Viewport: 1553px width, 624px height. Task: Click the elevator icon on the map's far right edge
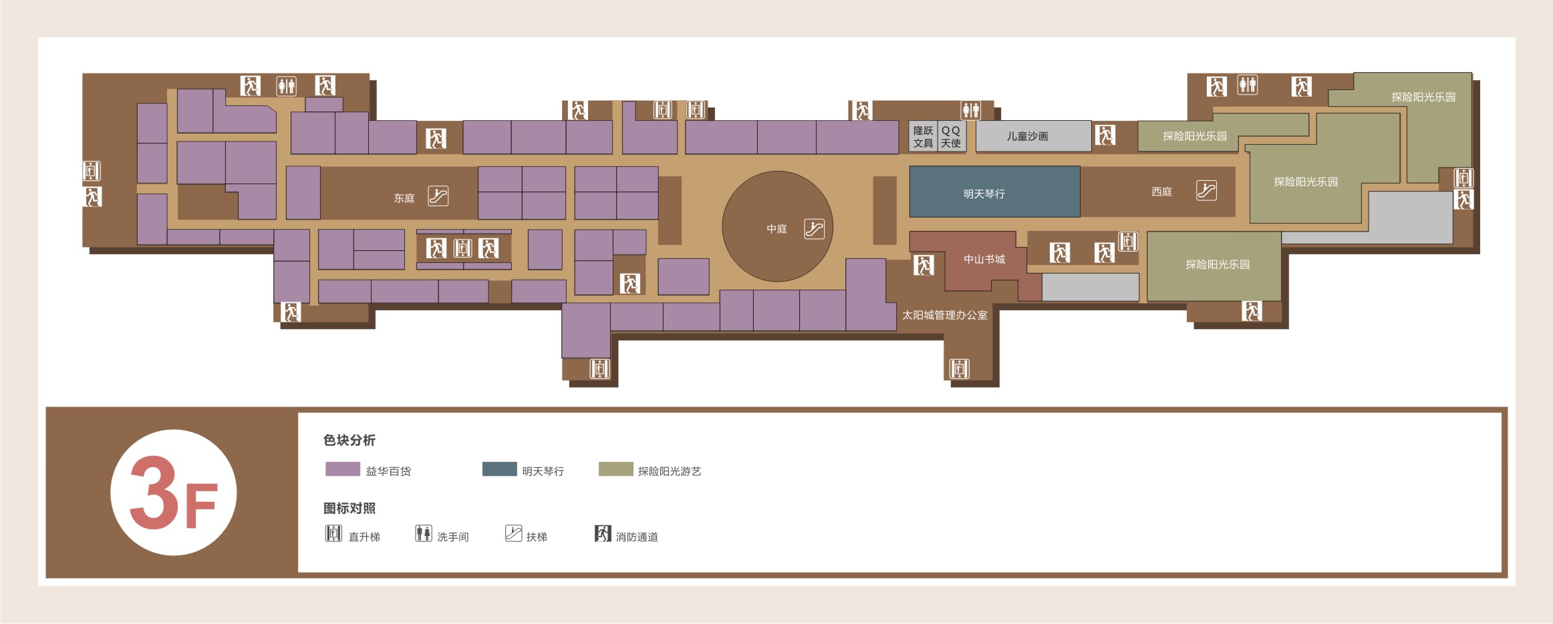coord(1463,178)
